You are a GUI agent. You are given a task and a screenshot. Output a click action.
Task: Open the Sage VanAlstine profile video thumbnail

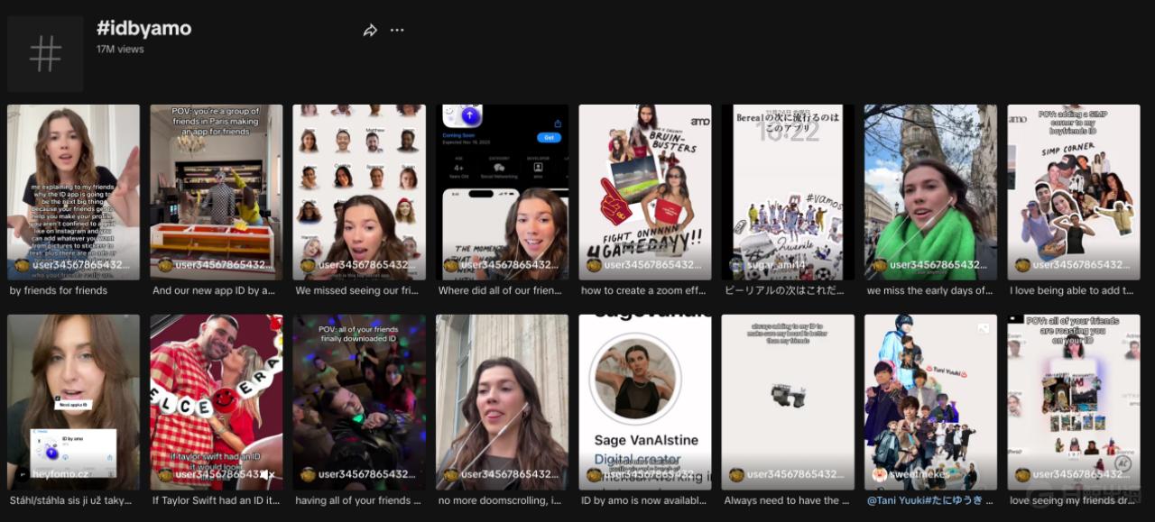(644, 397)
